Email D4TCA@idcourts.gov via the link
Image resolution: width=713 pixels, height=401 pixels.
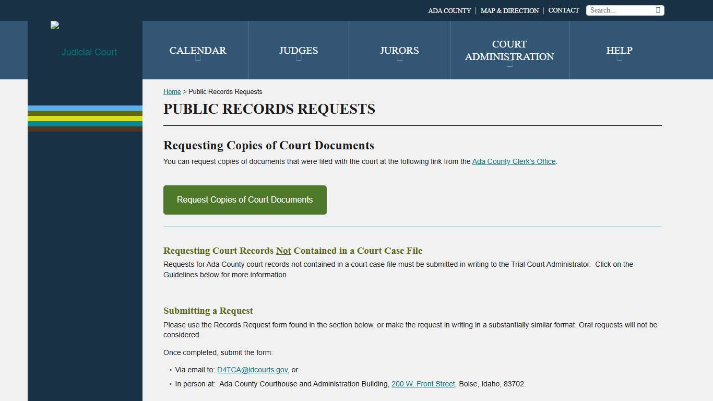pyautogui.click(x=252, y=370)
